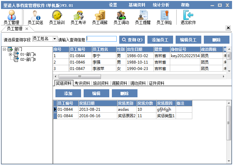Expand the 01-部门A tree node
The height and width of the screenshot is (165, 233).
[x=10, y=54]
